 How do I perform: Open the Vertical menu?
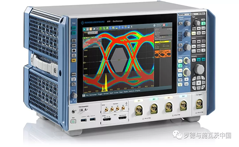click(106, 94)
